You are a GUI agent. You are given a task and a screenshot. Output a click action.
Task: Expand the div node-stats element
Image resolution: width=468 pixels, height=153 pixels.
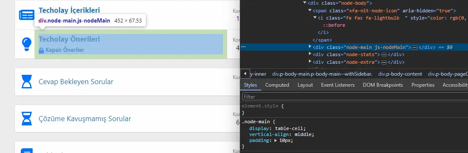pyautogui.click(x=310, y=54)
